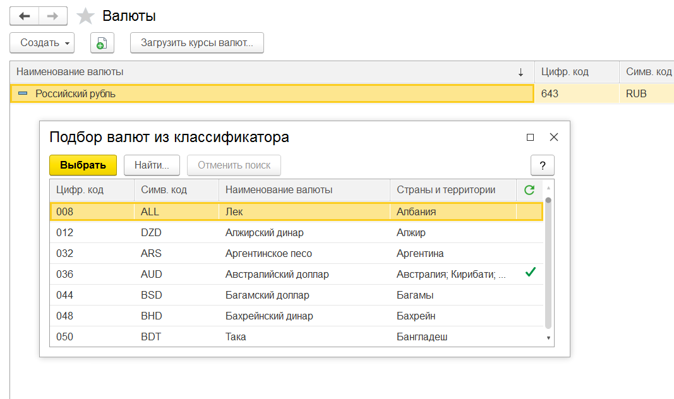Click the dash icon beside Российский рубль
Screen dimensions: 674x399
point(23,93)
